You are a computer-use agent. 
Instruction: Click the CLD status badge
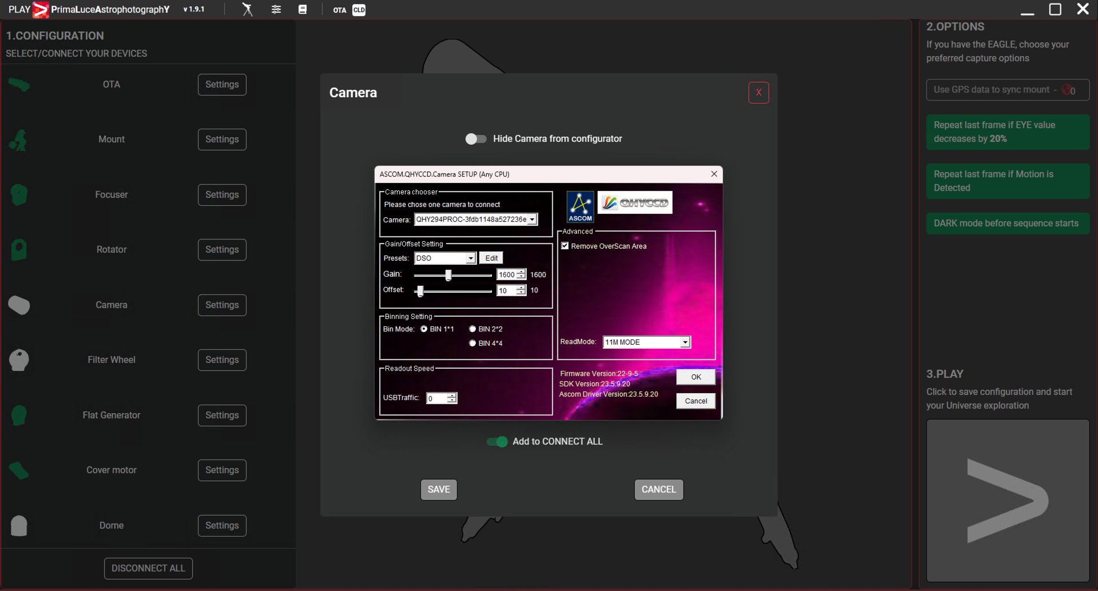coord(359,10)
